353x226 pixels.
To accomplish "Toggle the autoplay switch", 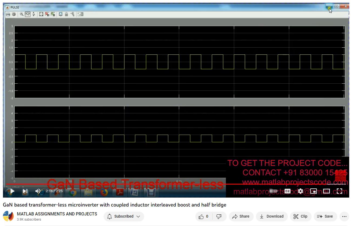I will pyautogui.click(x=273, y=191).
